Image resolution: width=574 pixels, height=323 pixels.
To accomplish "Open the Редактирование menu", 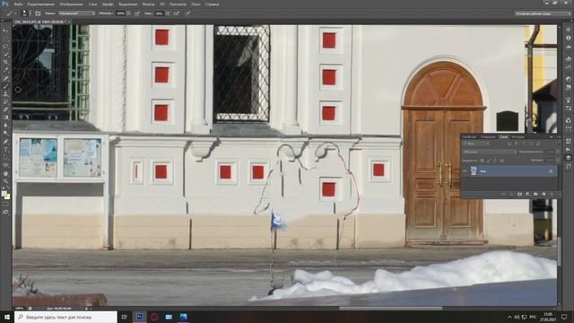I will pos(41,4).
